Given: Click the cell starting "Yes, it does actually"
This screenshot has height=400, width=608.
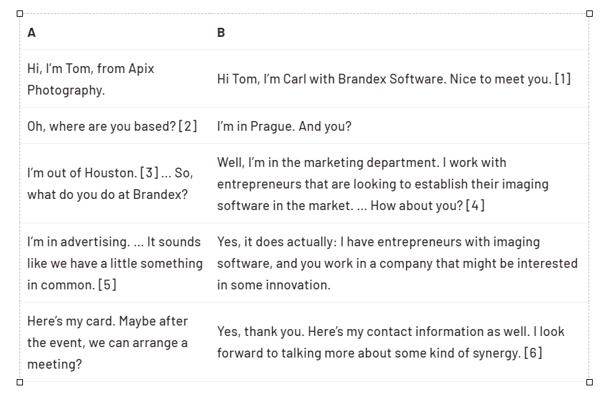Looking at the screenshot, I should click(399, 263).
